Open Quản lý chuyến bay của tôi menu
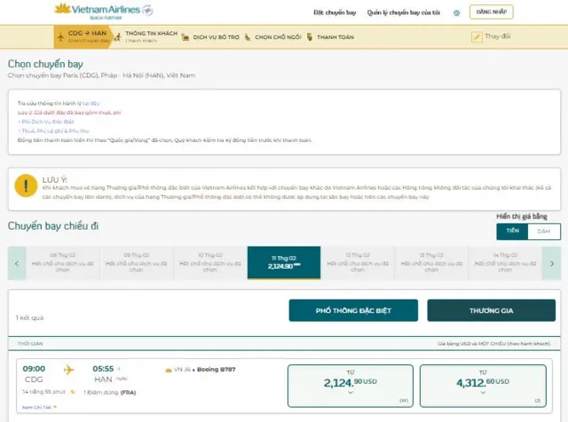The width and height of the screenshot is (568, 422). (404, 12)
